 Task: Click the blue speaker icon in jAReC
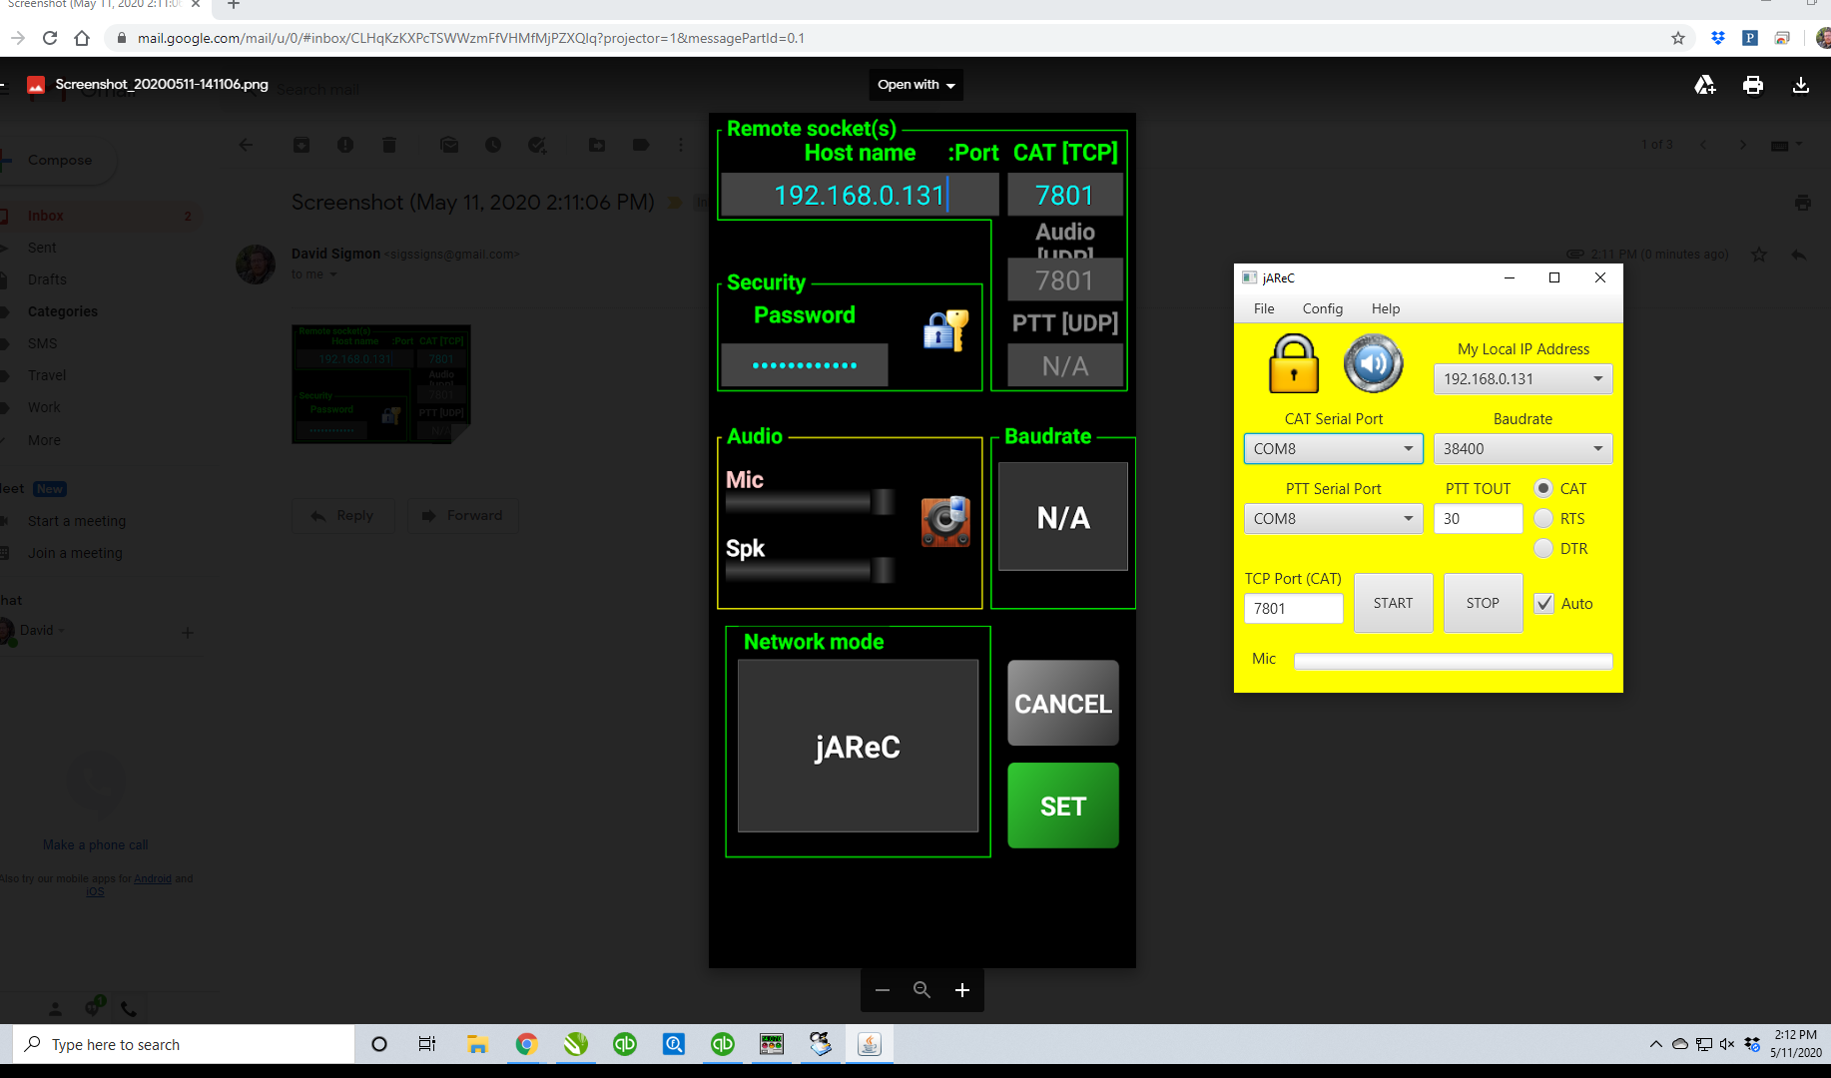[x=1373, y=363]
